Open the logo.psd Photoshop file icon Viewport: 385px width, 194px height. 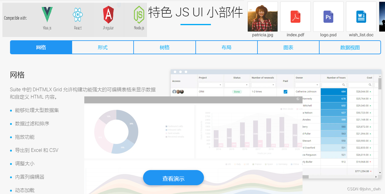click(x=328, y=17)
